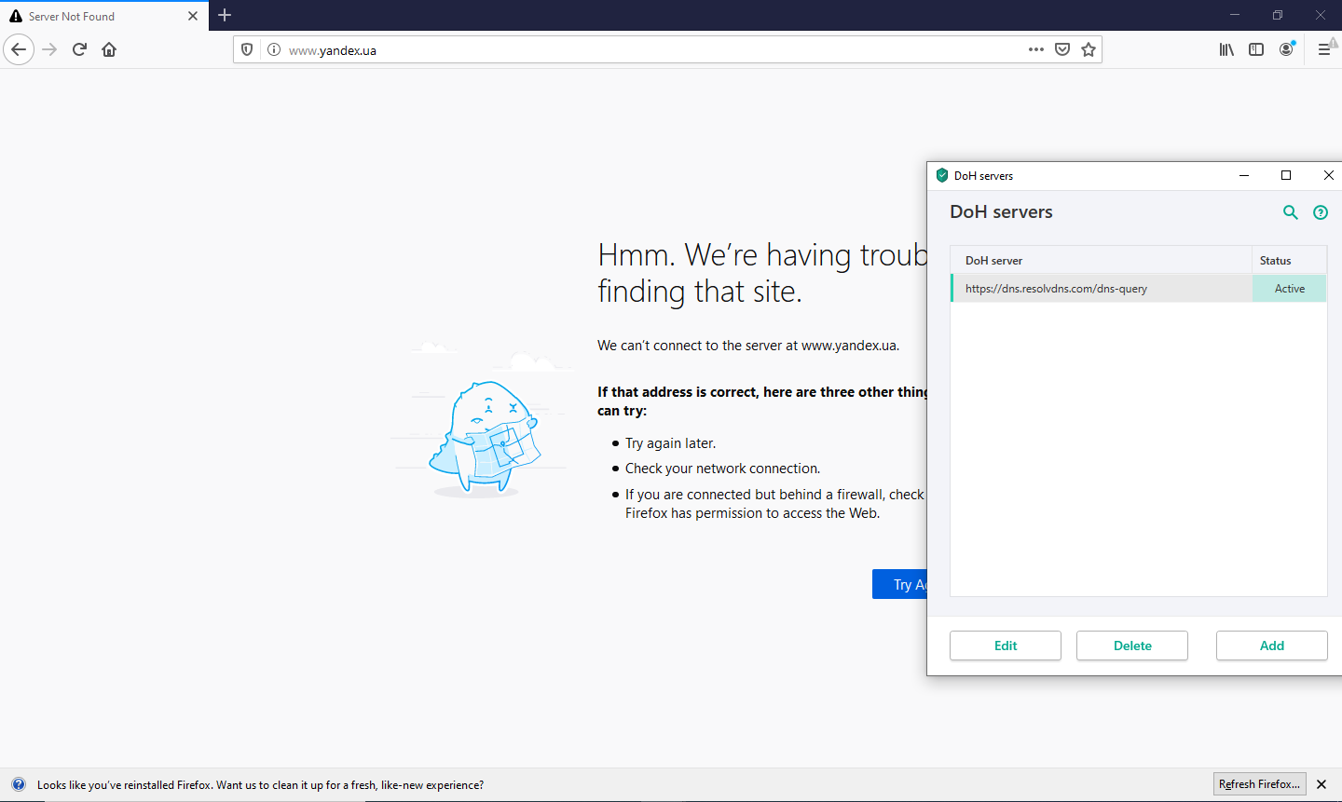Minimize the DoH servers window
Screen dimensions: 1342x802
(1244, 175)
